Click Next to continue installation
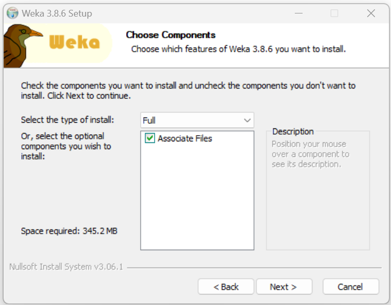 pyautogui.click(x=284, y=286)
